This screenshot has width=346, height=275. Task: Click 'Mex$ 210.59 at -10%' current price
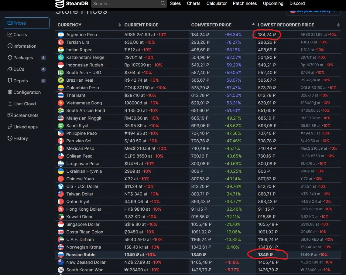[146, 148]
